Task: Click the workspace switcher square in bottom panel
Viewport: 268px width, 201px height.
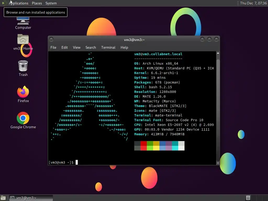Action: tap(248, 198)
